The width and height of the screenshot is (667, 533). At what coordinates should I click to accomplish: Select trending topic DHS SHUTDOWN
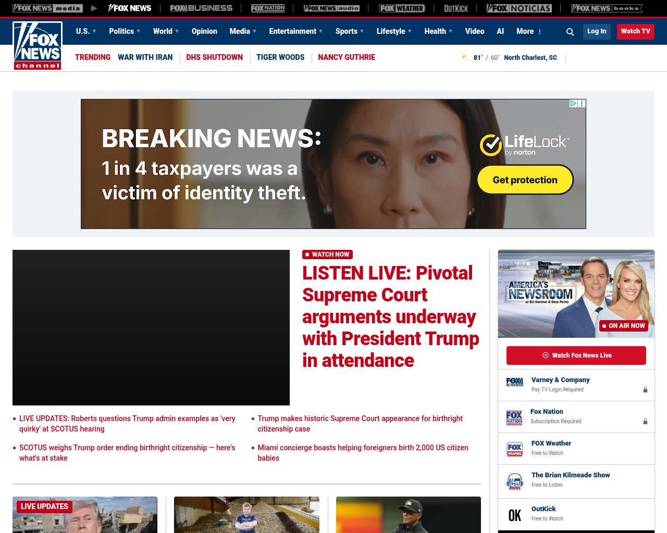click(214, 57)
